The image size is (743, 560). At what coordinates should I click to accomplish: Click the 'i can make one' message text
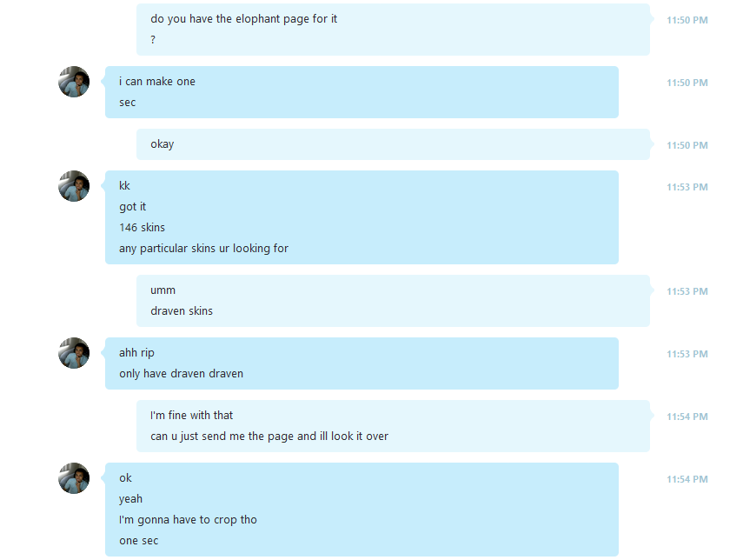(x=156, y=82)
